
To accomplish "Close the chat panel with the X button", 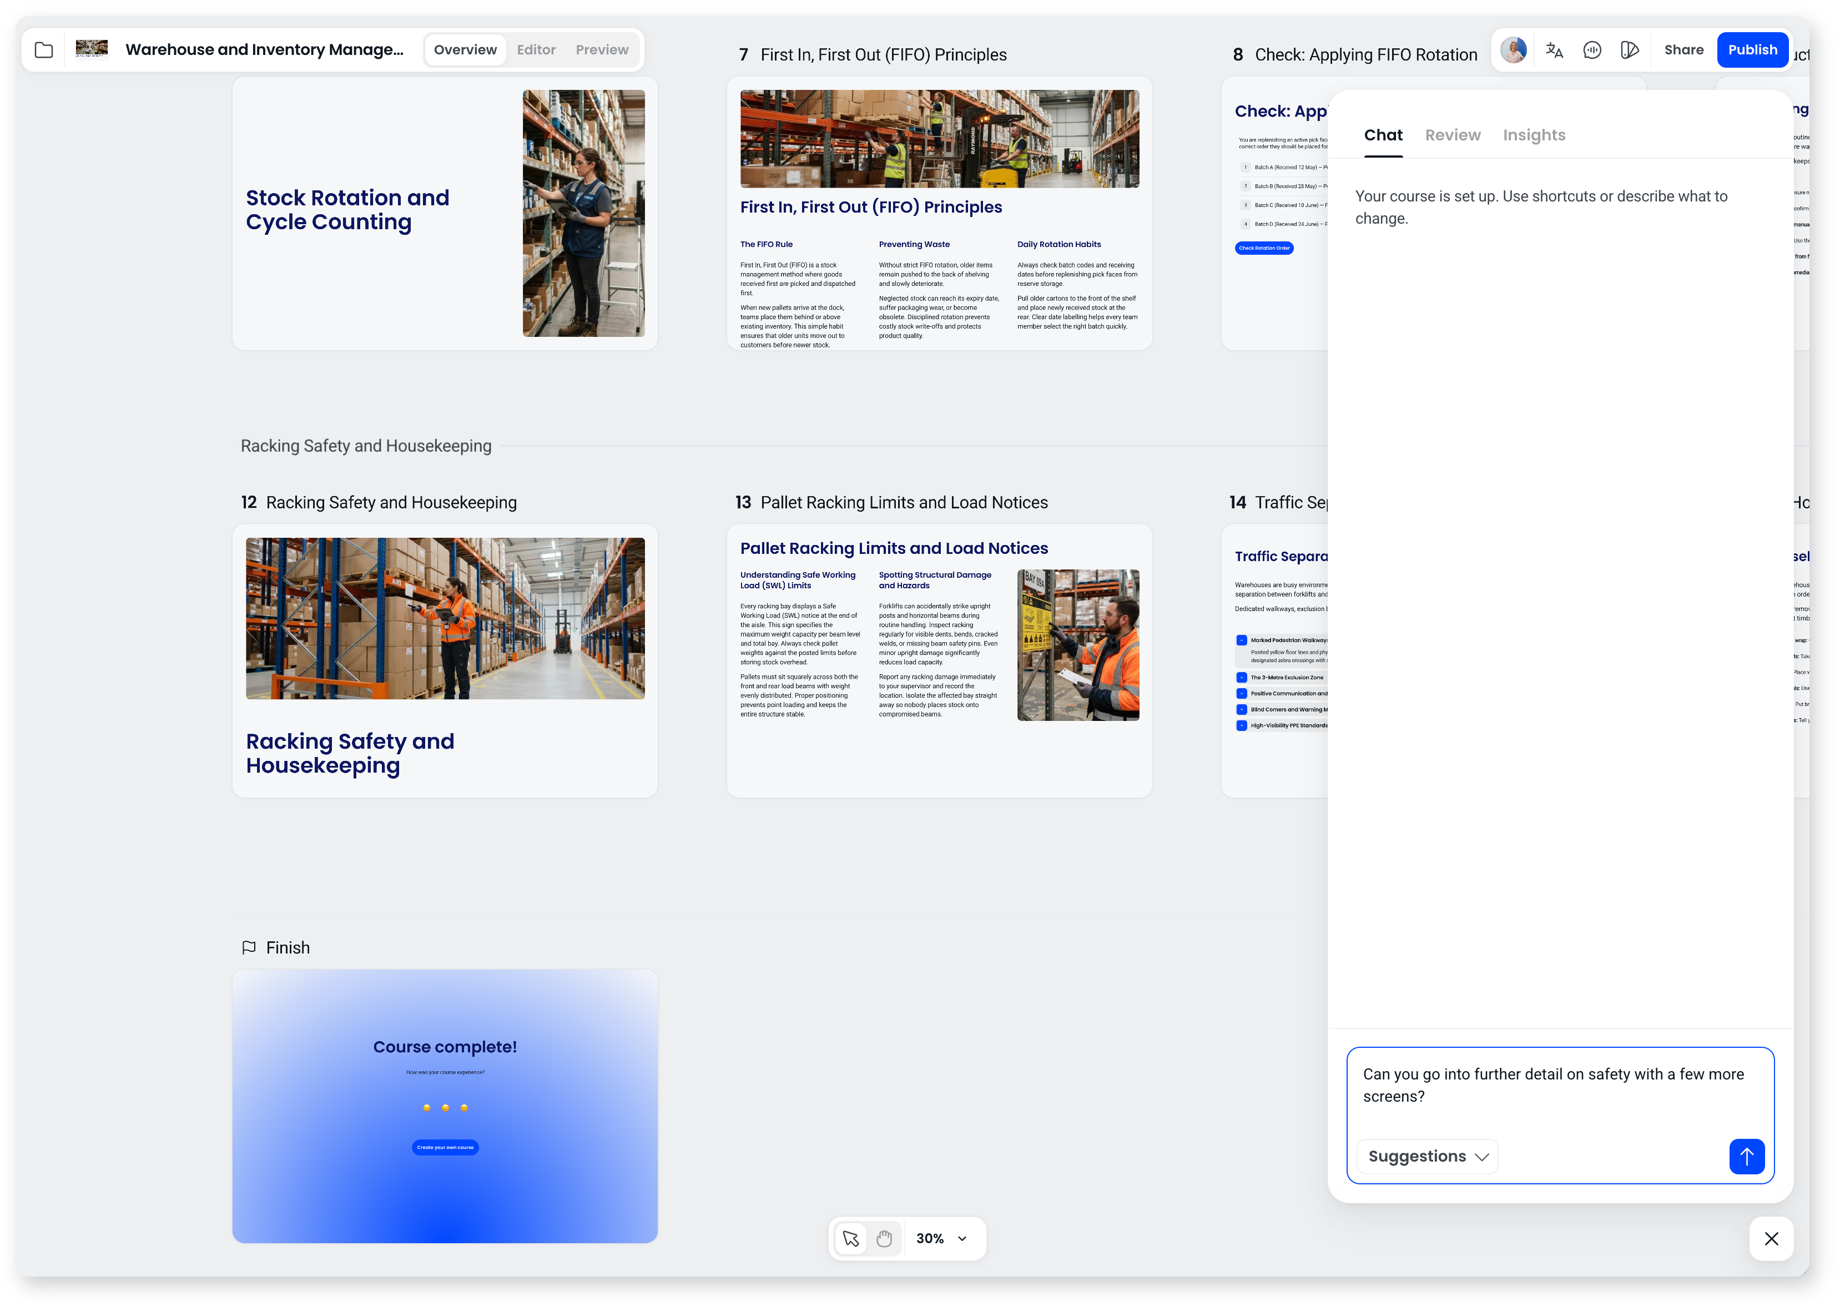I will point(1772,1239).
